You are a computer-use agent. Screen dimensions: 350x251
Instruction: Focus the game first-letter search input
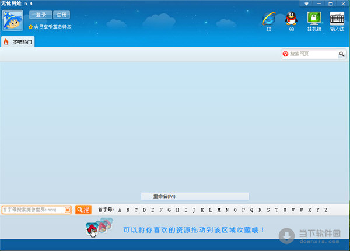click(x=33, y=210)
